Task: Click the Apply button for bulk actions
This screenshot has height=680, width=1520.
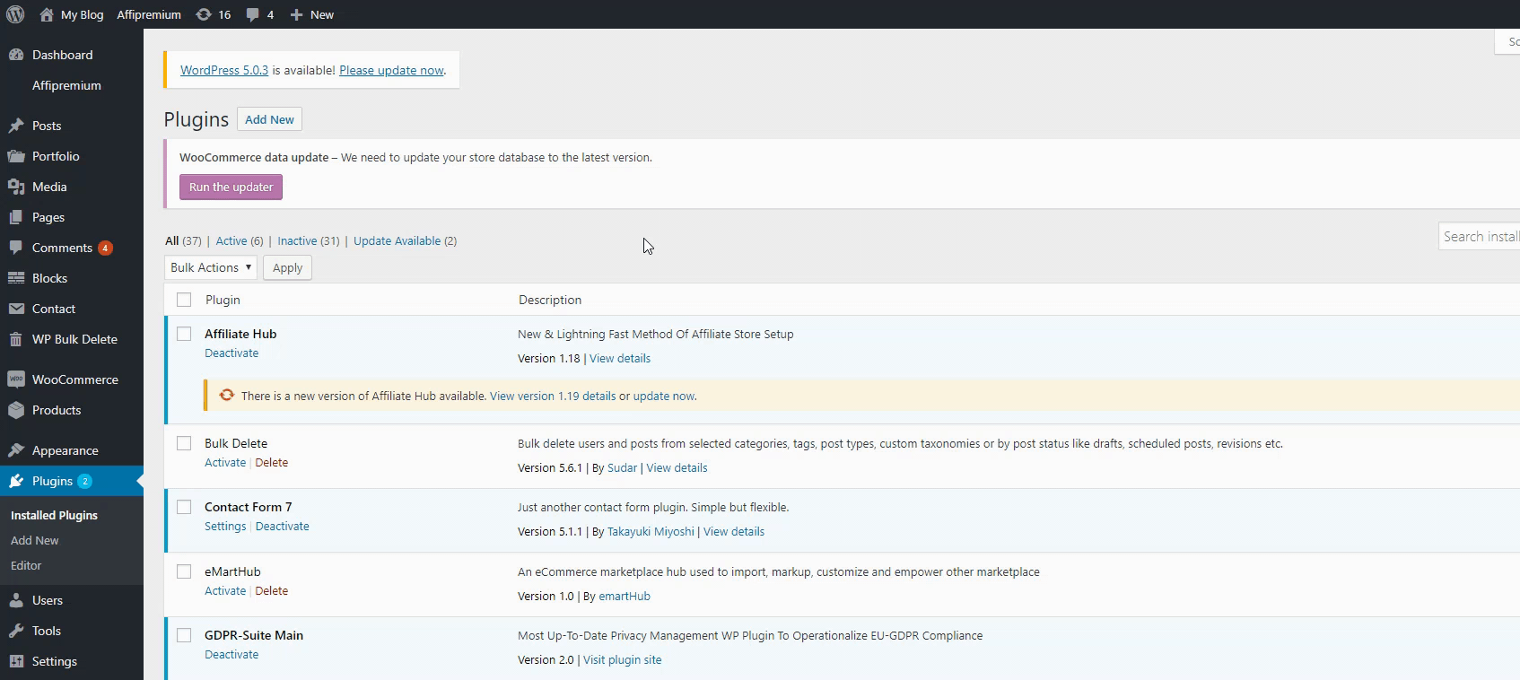Action: point(287,267)
